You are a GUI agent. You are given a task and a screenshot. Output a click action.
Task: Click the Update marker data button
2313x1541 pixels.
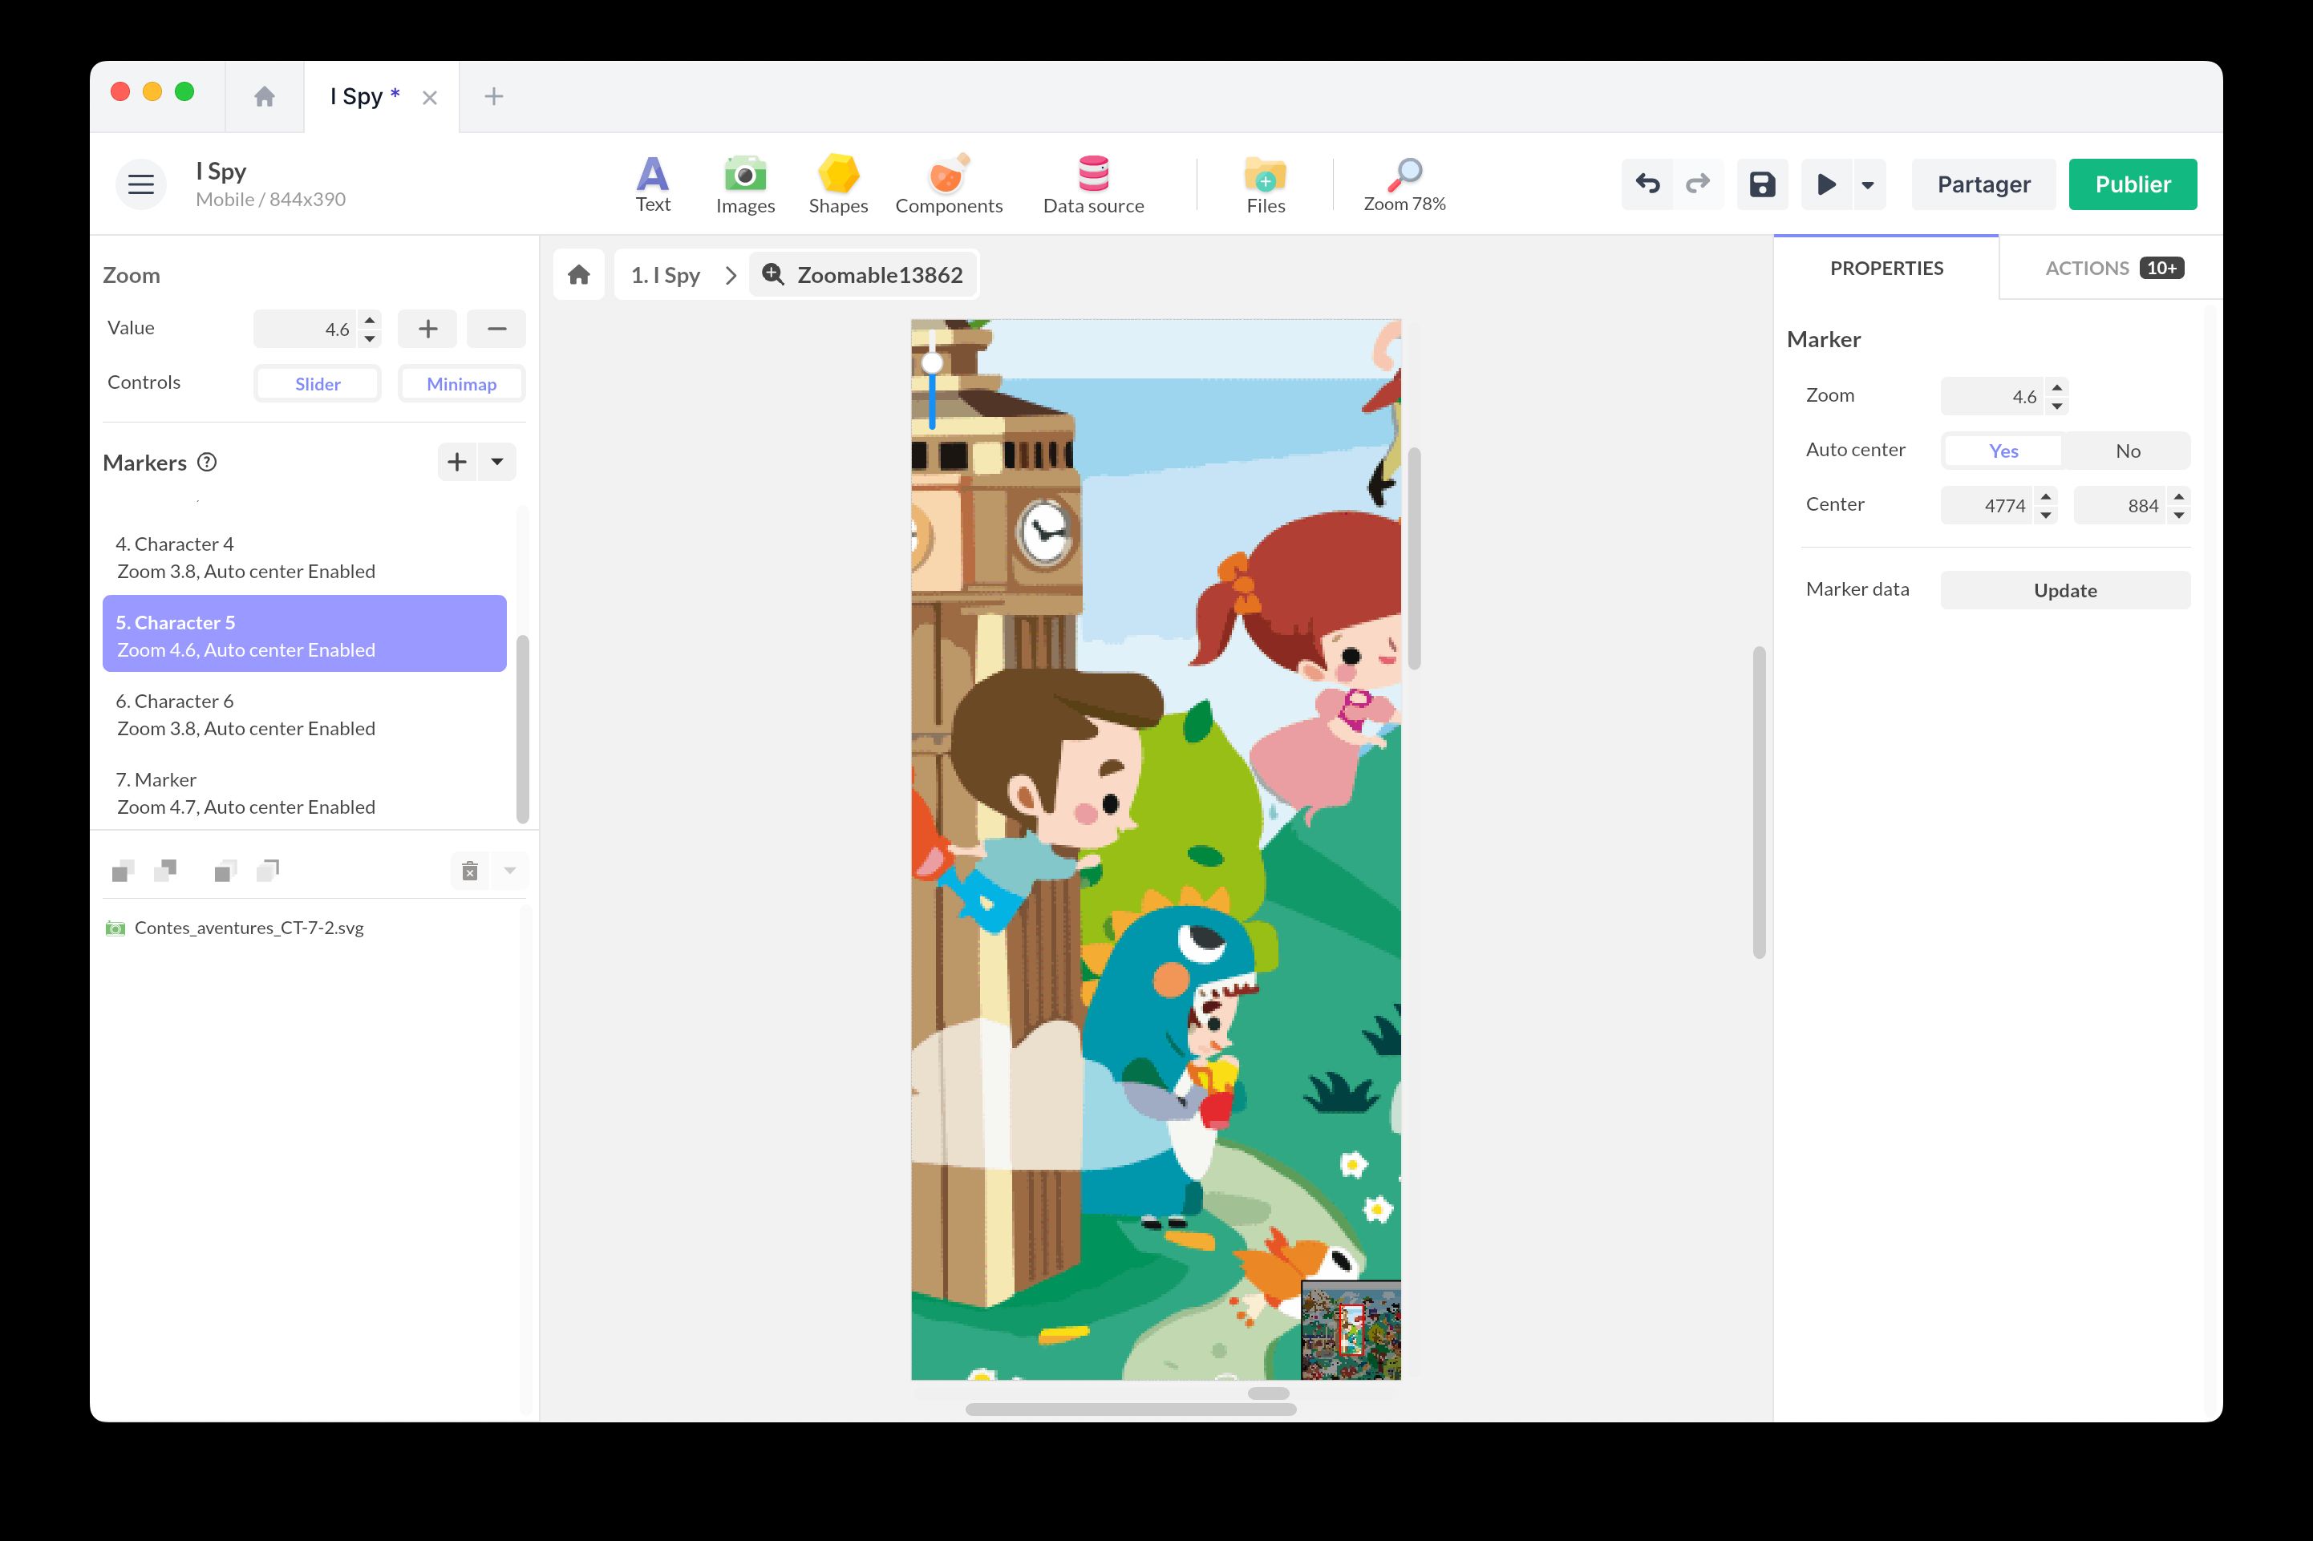point(2064,589)
